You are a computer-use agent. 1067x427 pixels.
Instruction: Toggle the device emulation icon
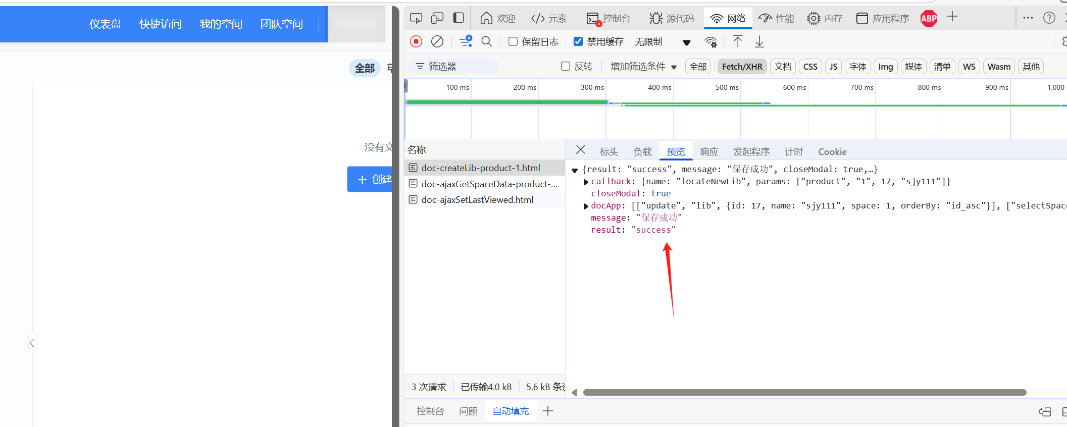click(437, 19)
